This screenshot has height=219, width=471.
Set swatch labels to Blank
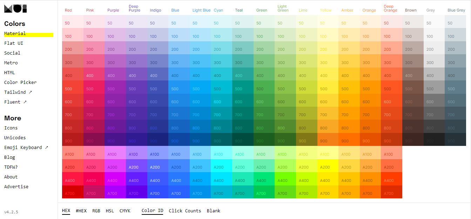point(213,211)
